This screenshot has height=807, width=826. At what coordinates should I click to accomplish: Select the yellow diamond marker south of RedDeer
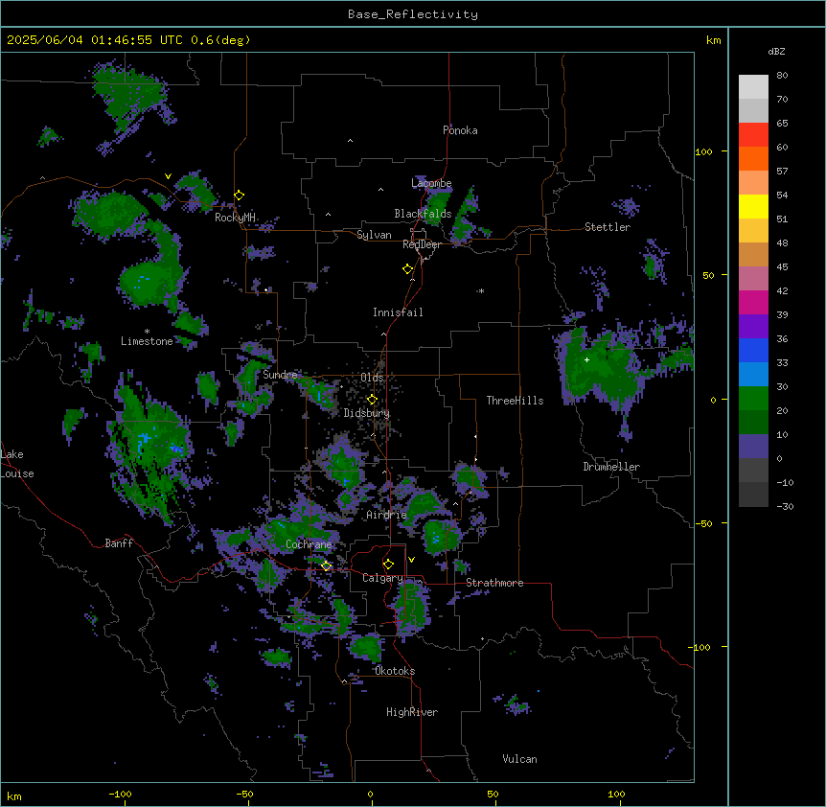tap(408, 269)
